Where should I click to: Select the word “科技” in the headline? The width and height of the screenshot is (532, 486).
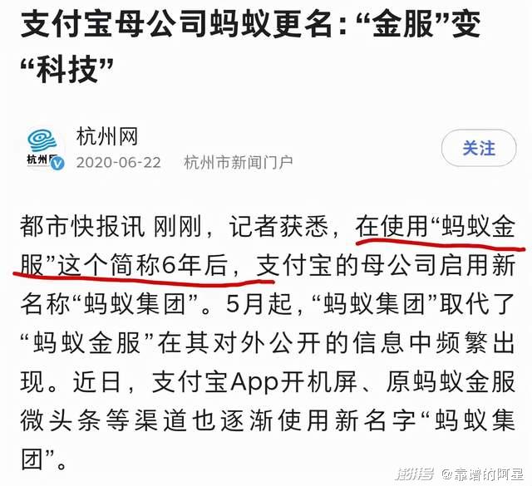point(66,71)
